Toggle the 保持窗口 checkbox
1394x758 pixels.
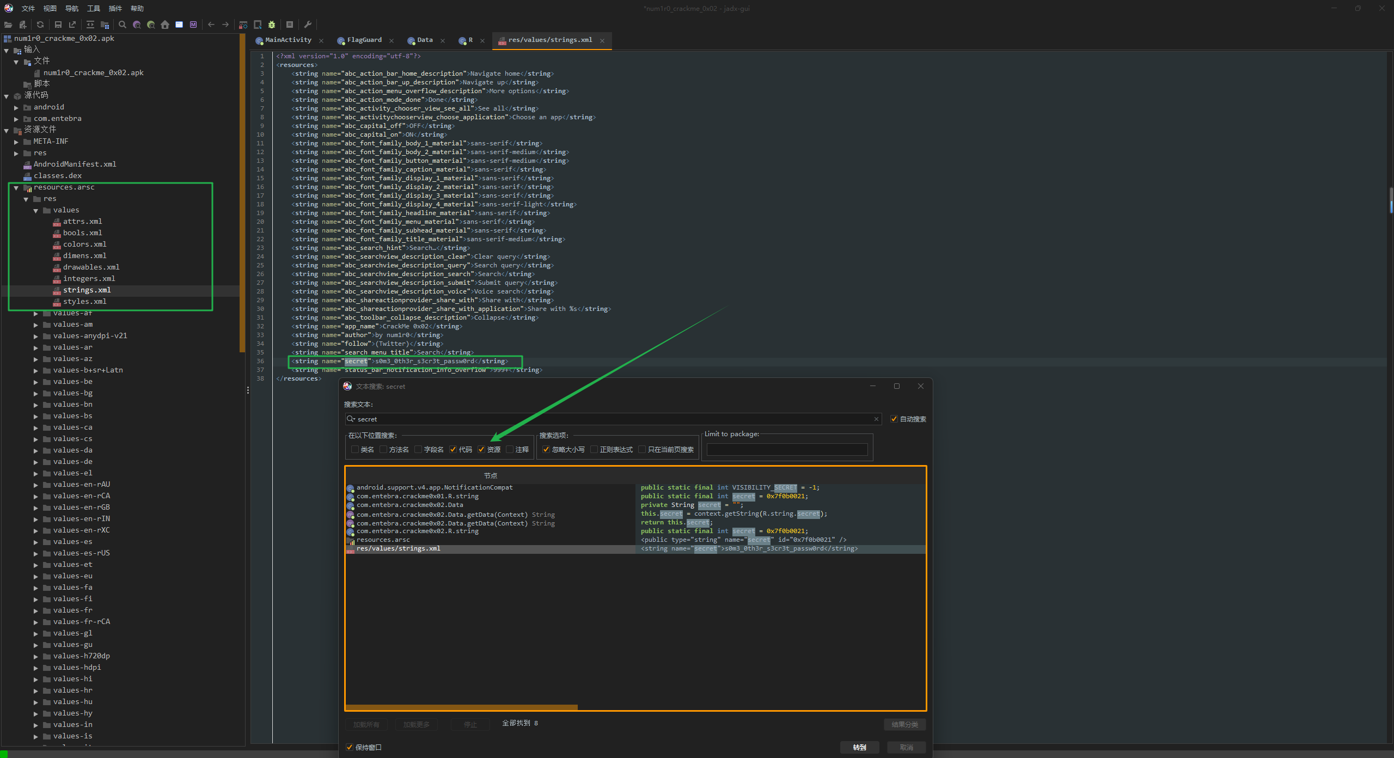pyautogui.click(x=350, y=747)
